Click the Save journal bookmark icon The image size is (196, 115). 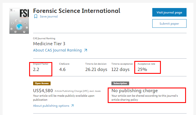[36, 16]
